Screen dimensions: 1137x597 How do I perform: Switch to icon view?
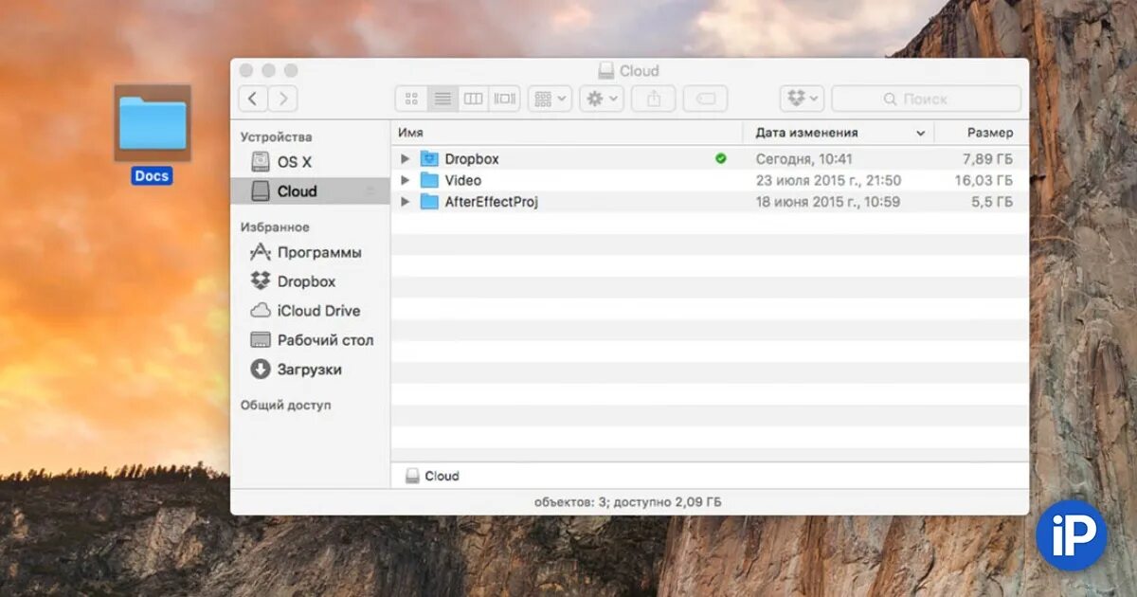pos(411,99)
